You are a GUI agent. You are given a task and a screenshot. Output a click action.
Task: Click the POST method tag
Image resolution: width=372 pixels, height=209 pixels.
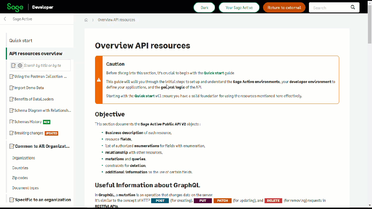160,201
